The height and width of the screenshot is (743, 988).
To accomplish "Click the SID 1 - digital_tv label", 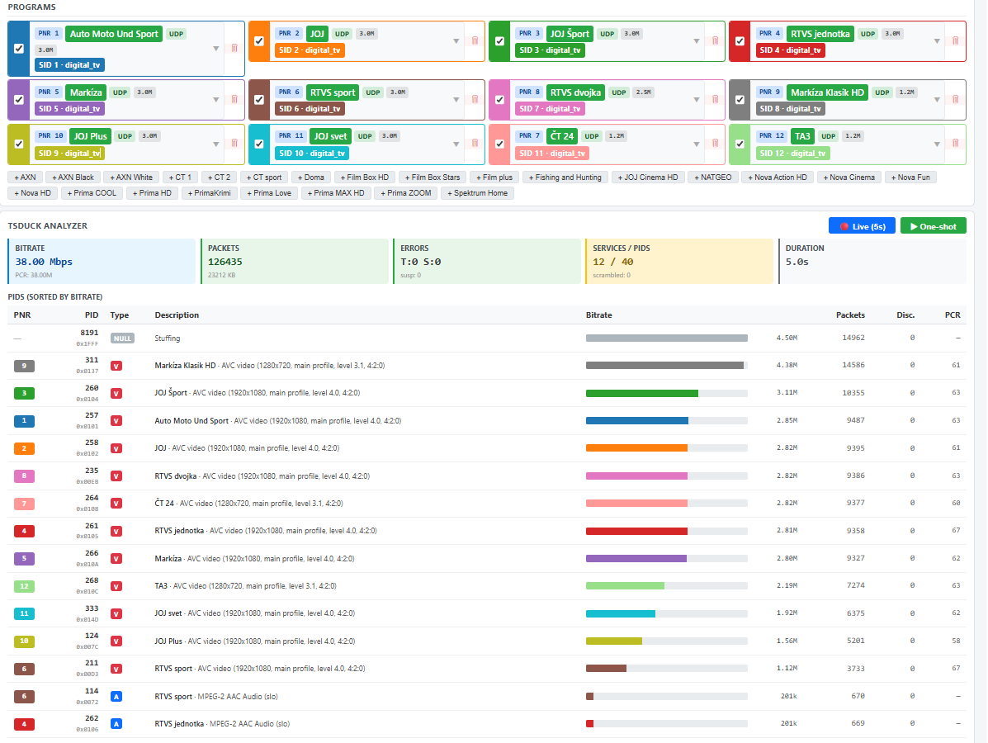I will tap(69, 65).
